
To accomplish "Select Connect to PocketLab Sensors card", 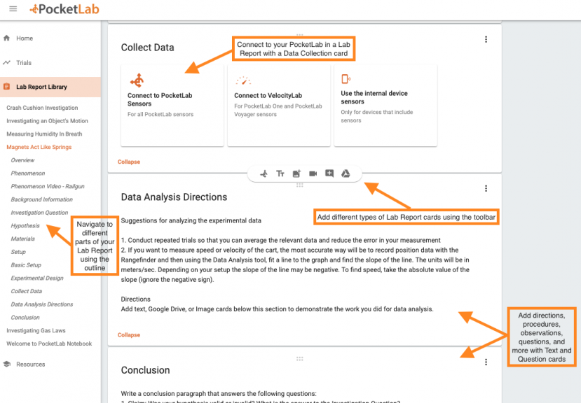I will tap(172, 105).
